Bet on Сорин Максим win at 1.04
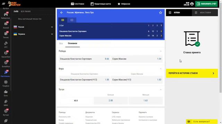The height and width of the screenshot is (124, 222). (137, 59)
